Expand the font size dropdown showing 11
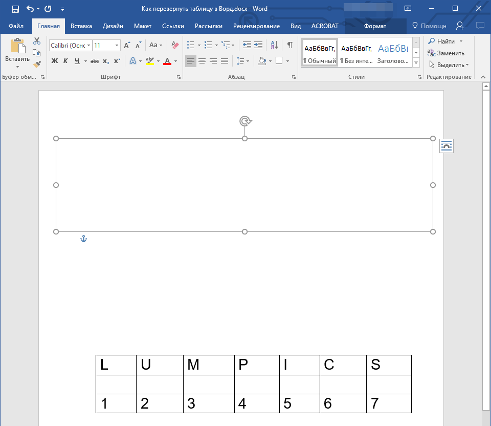Image resolution: width=491 pixels, height=426 pixels. tap(117, 45)
